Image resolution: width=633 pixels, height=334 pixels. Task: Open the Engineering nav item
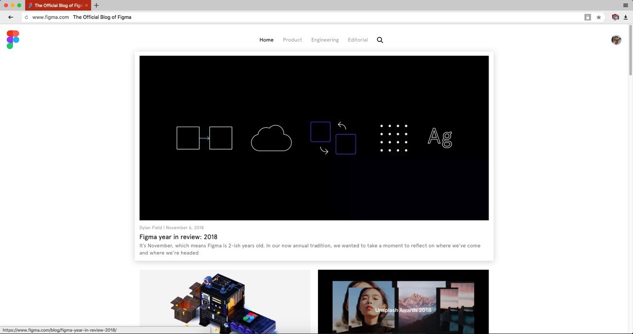(325, 40)
